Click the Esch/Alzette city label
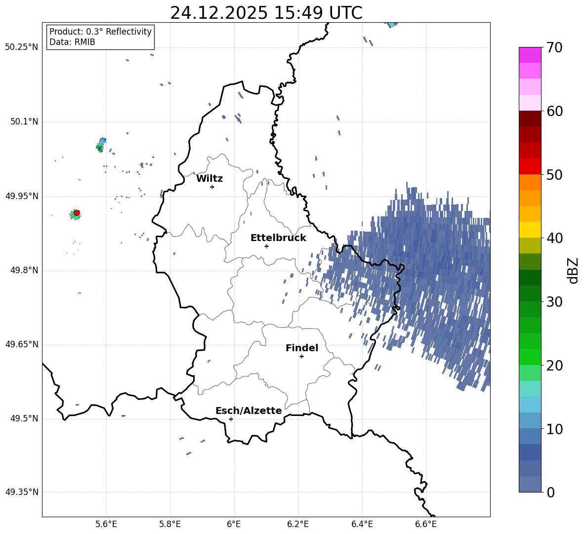The height and width of the screenshot is (534, 585). click(249, 411)
